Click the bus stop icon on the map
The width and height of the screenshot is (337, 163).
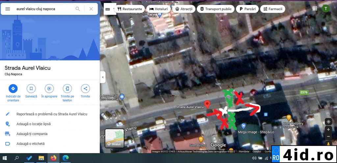266,115
